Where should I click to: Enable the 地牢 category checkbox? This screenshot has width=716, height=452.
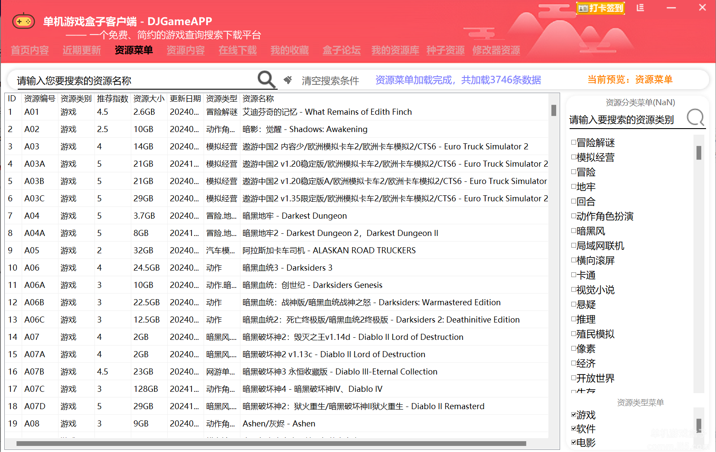click(573, 186)
